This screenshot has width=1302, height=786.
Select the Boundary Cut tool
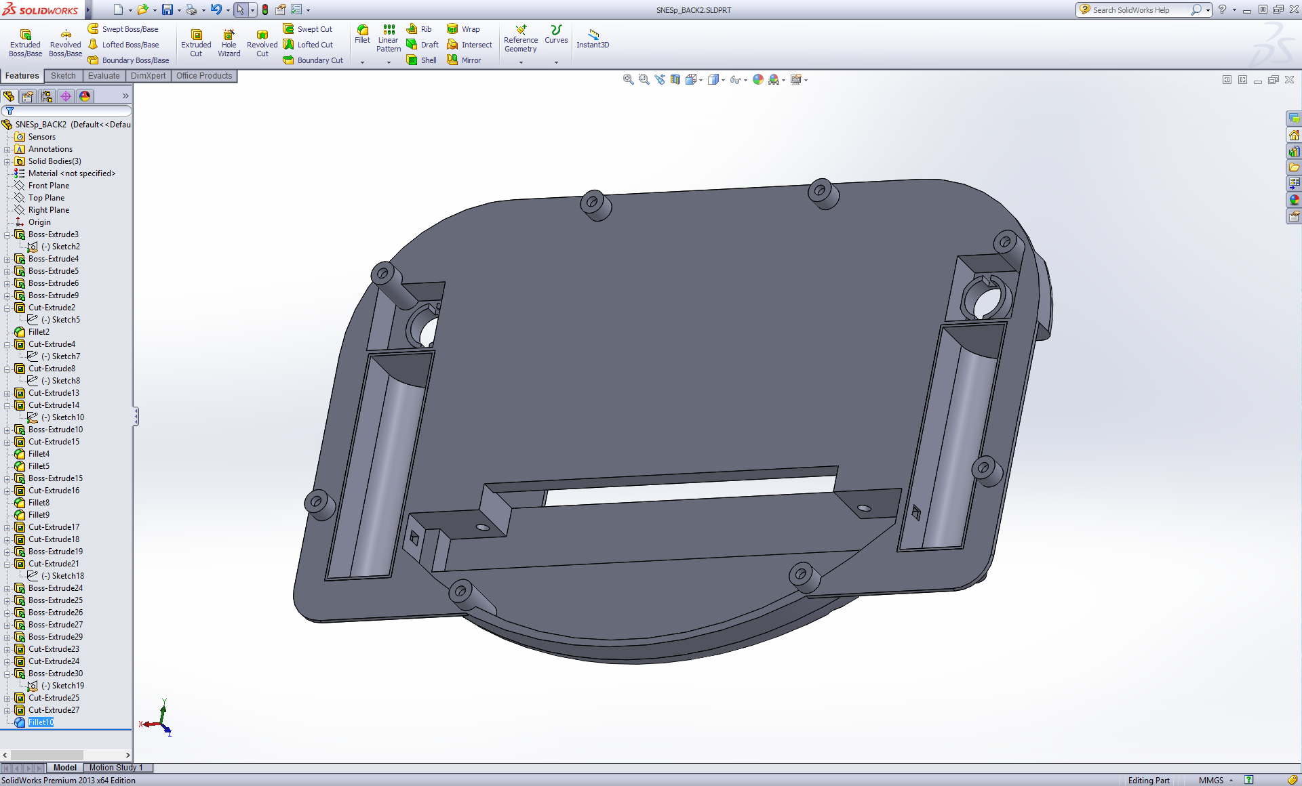(x=313, y=60)
